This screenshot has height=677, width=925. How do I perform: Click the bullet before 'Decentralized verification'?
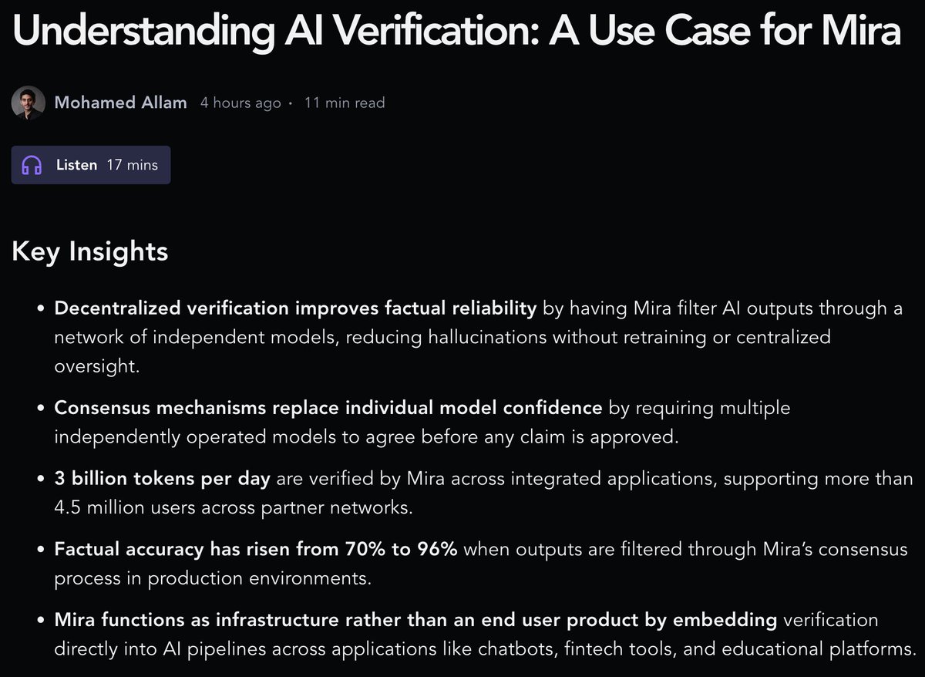tap(42, 309)
